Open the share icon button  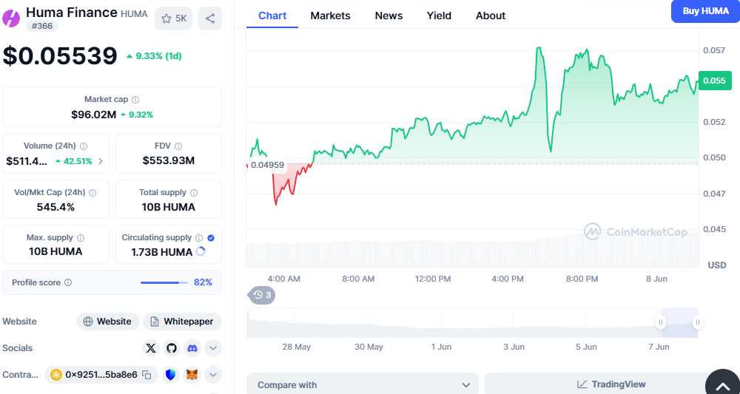[210, 18]
